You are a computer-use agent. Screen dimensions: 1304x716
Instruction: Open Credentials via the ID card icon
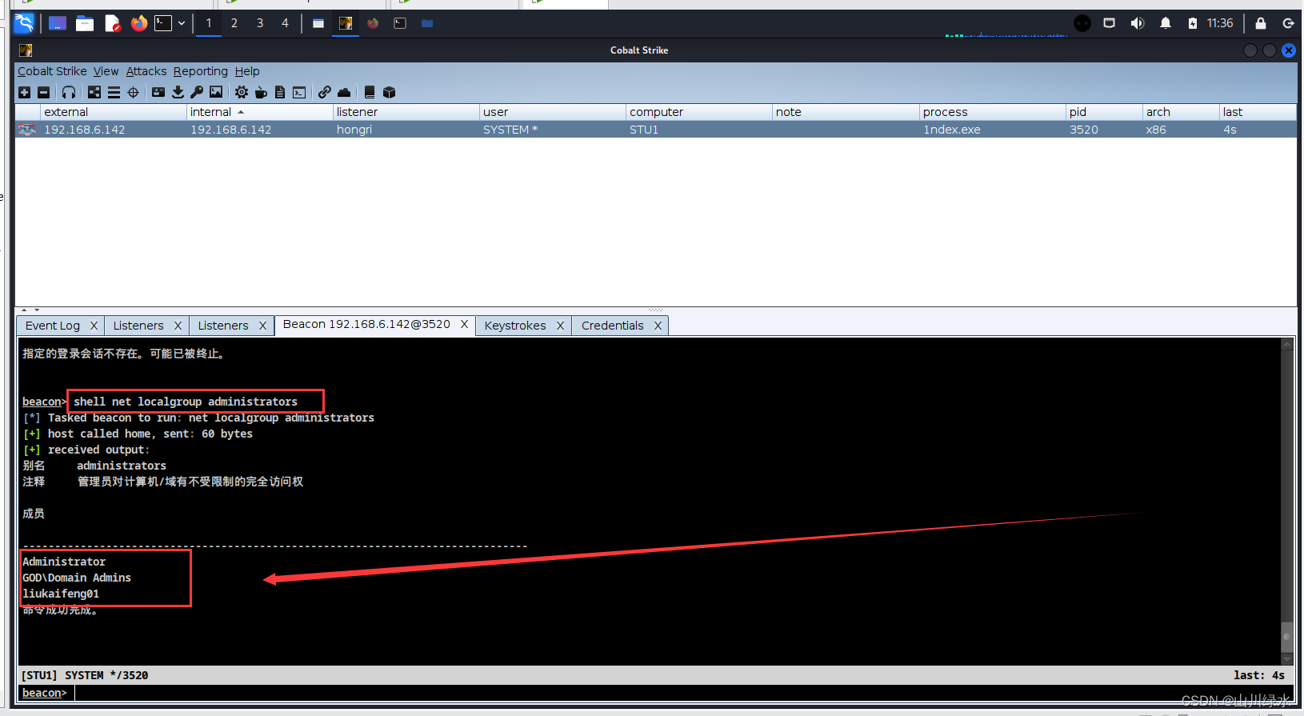tap(158, 93)
